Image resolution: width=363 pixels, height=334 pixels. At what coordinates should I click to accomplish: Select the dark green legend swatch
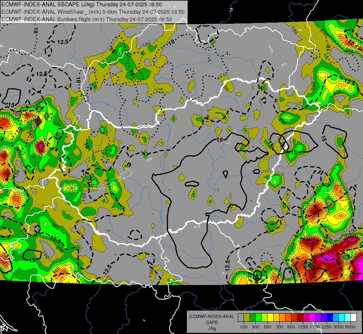click(253, 318)
